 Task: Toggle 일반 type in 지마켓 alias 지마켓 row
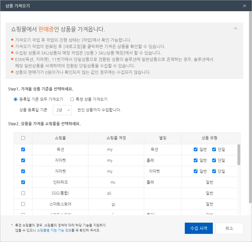click(196, 171)
